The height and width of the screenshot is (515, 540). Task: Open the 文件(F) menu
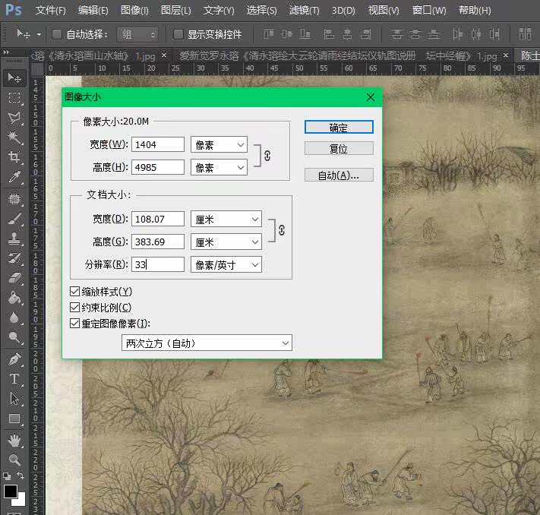pos(50,11)
